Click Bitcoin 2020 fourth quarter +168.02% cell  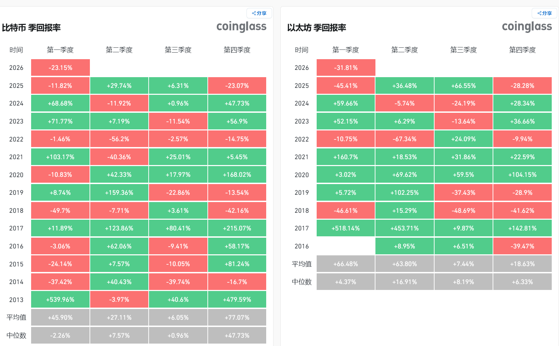click(x=237, y=175)
